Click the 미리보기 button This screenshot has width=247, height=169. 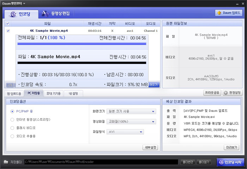point(231,147)
